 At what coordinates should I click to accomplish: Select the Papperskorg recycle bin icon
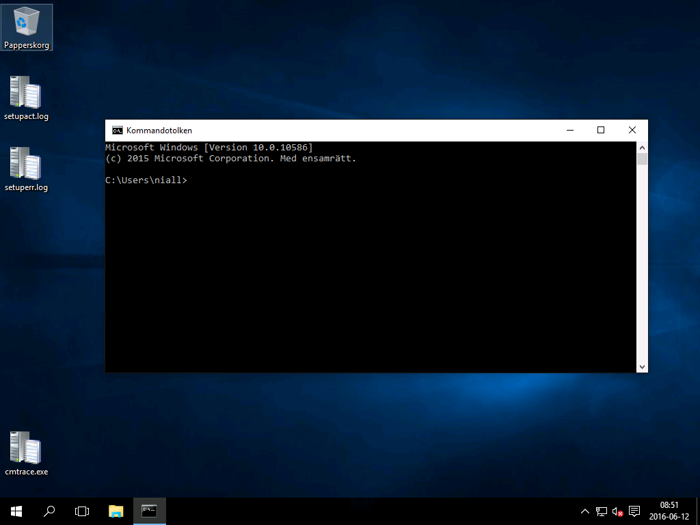pyautogui.click(x=27, y=27)
